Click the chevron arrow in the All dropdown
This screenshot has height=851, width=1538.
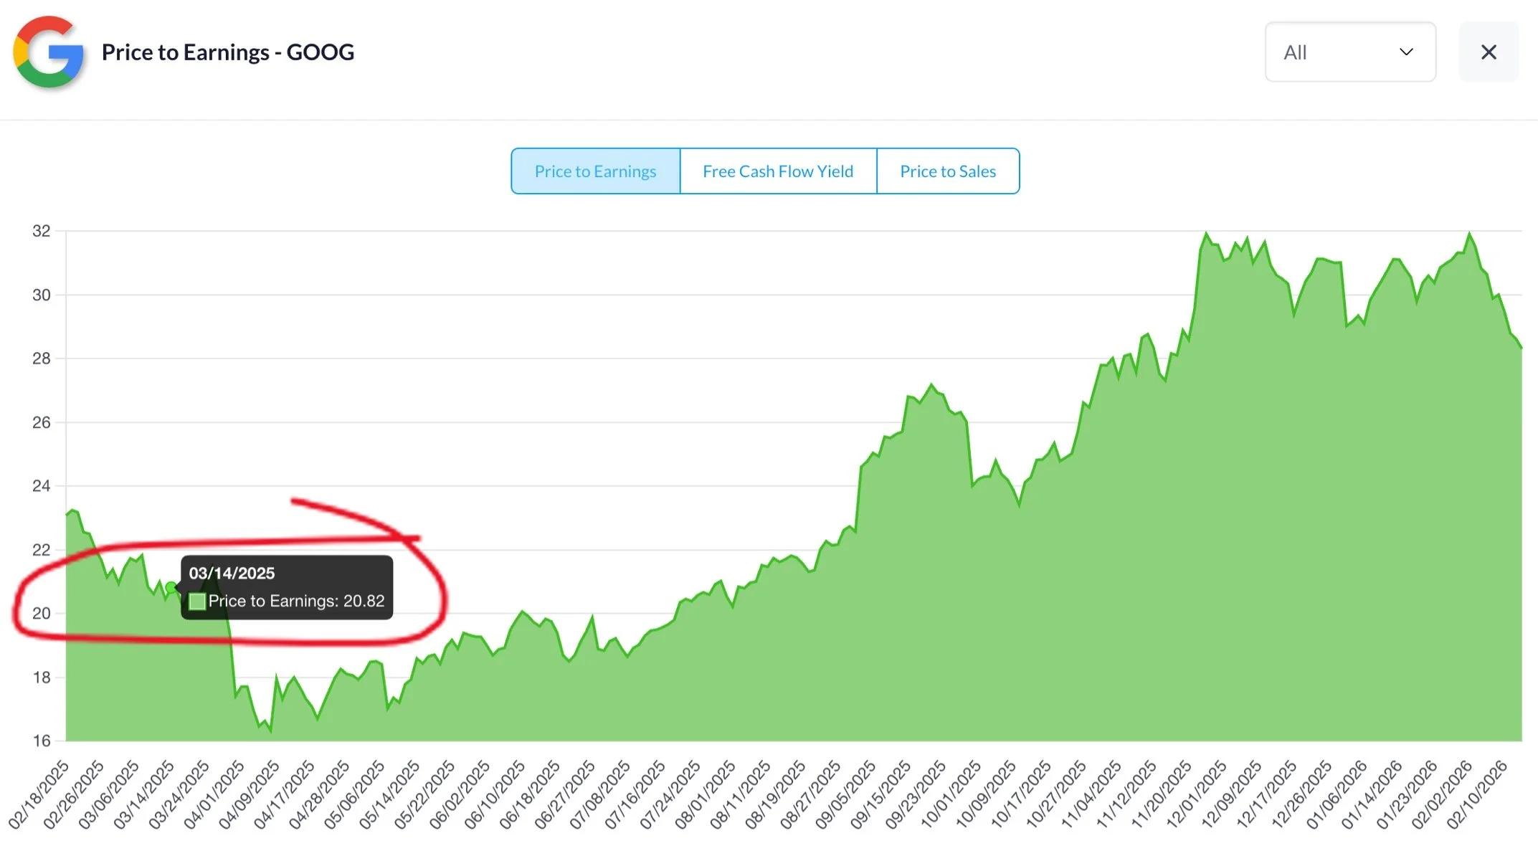click(x=1406, y=52)
